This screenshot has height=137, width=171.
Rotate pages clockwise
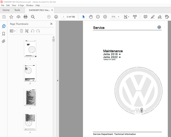[x=38, y=31]
